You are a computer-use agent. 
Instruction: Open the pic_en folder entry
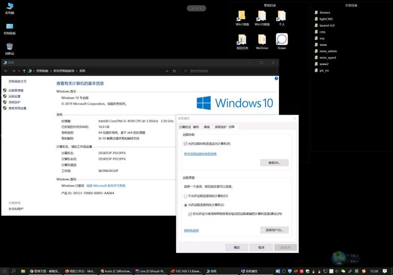(322, 71)
